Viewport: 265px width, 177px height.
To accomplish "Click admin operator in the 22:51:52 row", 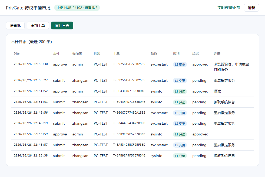I will (78, 91).
